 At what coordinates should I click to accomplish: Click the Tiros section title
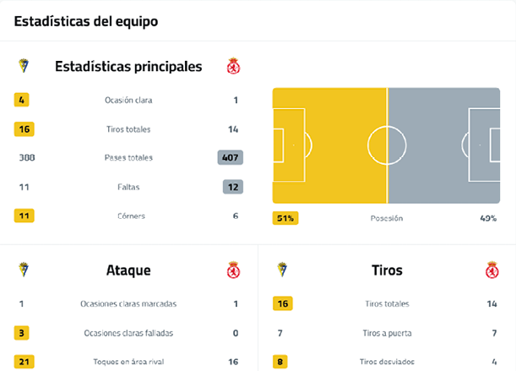387,270
